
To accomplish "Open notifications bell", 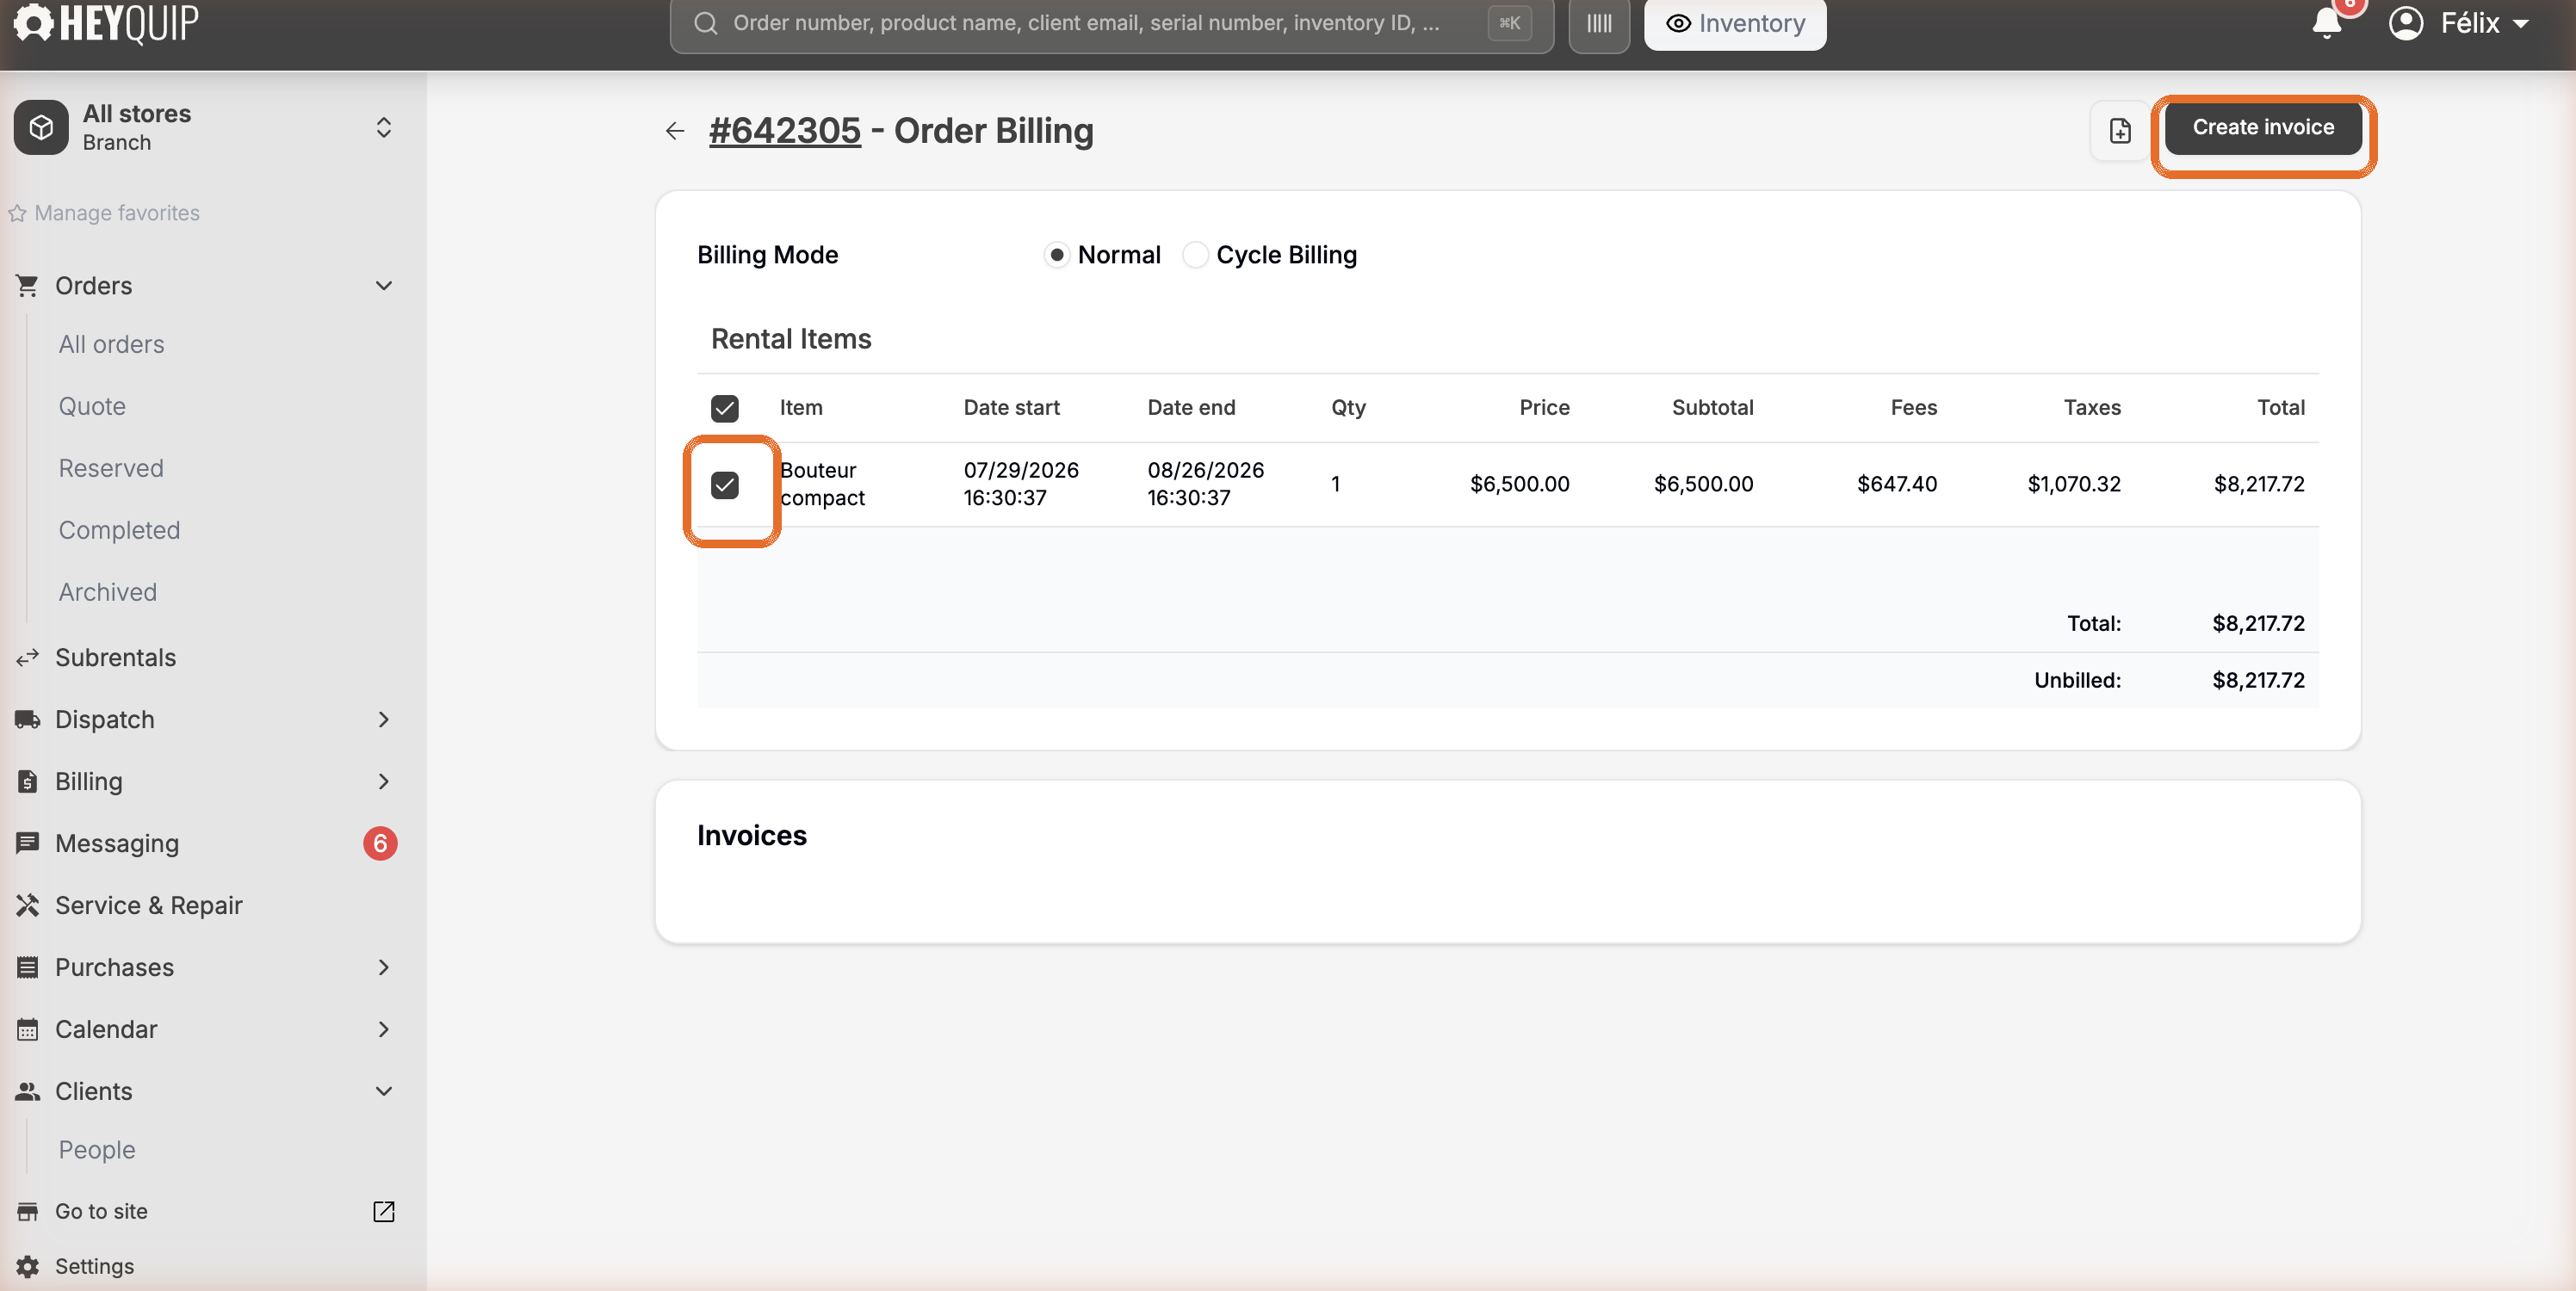I will (x=2327, y=22).
